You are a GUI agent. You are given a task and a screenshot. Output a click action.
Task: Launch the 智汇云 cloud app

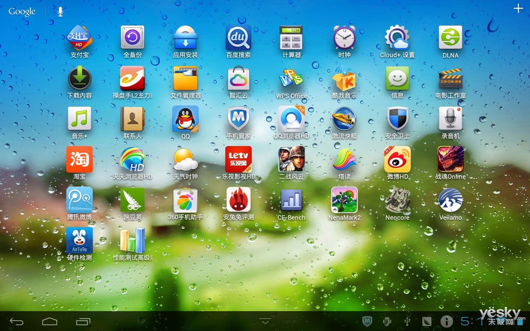click(238, 78)
